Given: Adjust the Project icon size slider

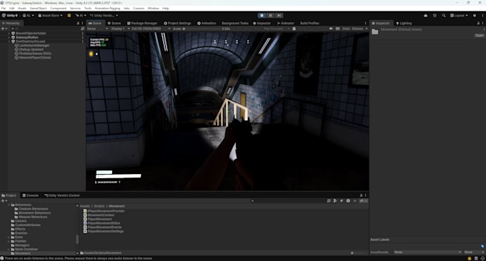Looking at the screenshot, I should [x=358, y=253].
